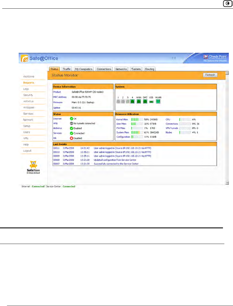
Task: Open Antispam in the sidebar
Action: pos(29,108)
